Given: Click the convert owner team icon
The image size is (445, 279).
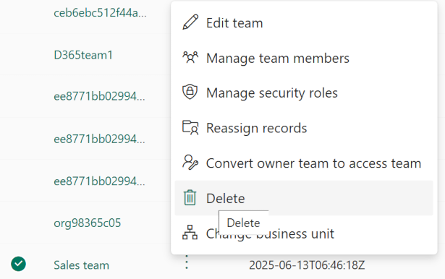Looking at the screenshot, I should pos(190,162).
